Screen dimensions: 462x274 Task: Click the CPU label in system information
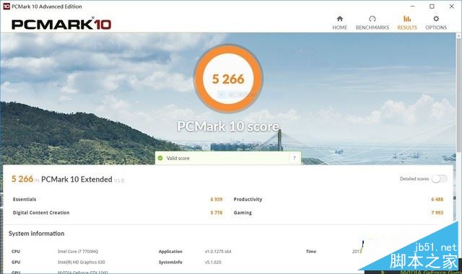coord(16,252)
